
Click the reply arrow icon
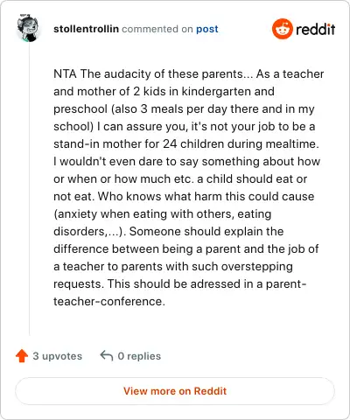tap(107, 356)
